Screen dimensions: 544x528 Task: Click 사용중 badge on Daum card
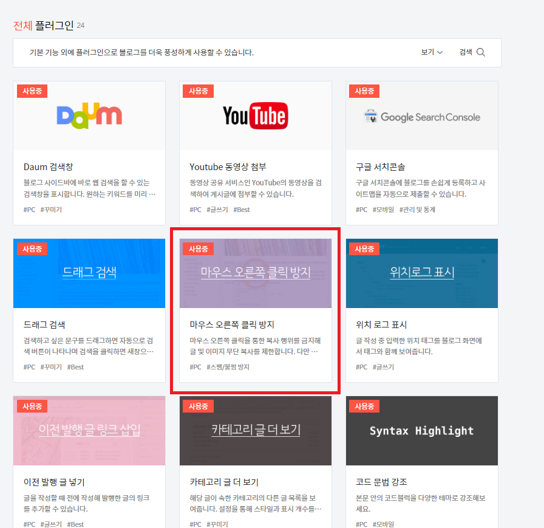click(32, 91)
